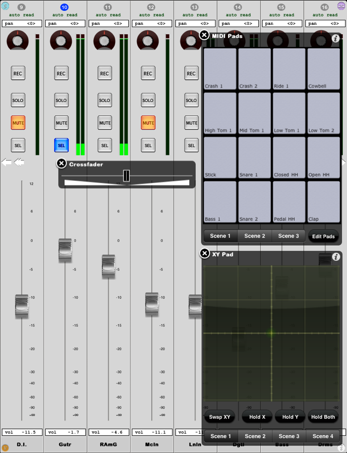This screenshot has width=347, height=453.
Task: Open the purple keyboard icon at top right
Action: 342,5
